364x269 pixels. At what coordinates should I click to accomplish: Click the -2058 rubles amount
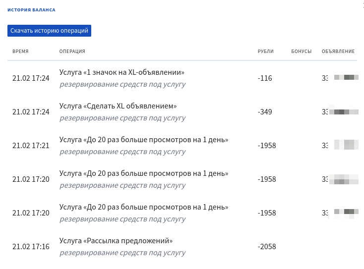[267, 247]
